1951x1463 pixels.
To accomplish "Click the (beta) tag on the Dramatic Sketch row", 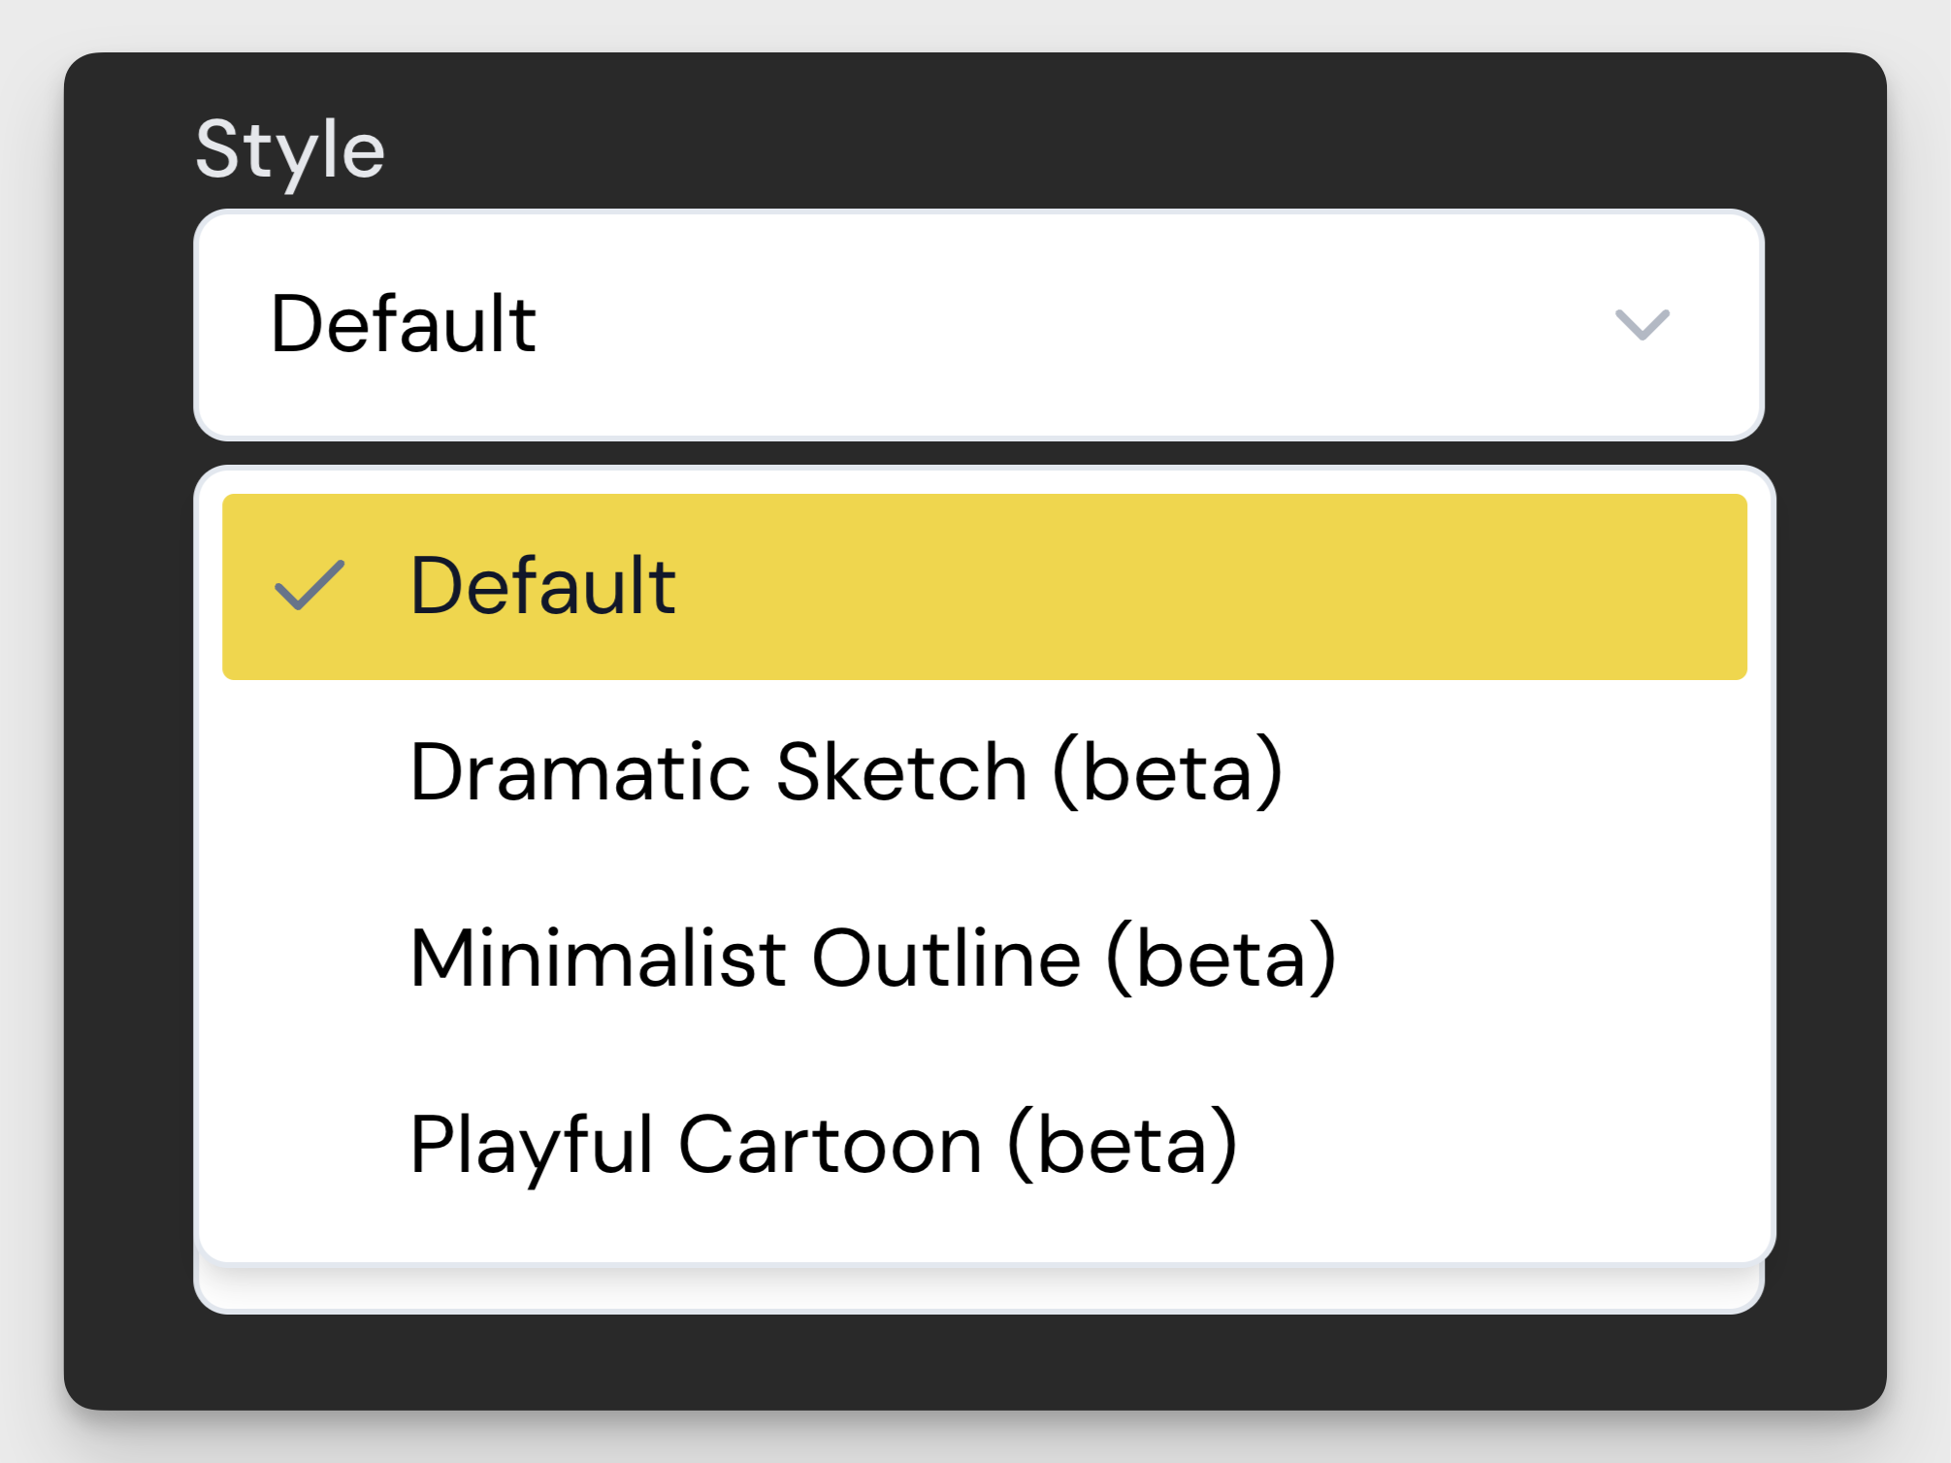I will coord(1167,772).
